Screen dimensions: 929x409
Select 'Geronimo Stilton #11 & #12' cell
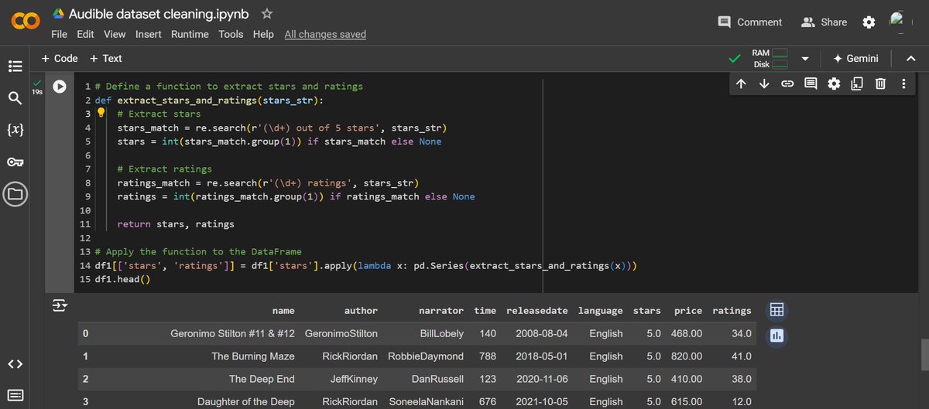[232, 333]
